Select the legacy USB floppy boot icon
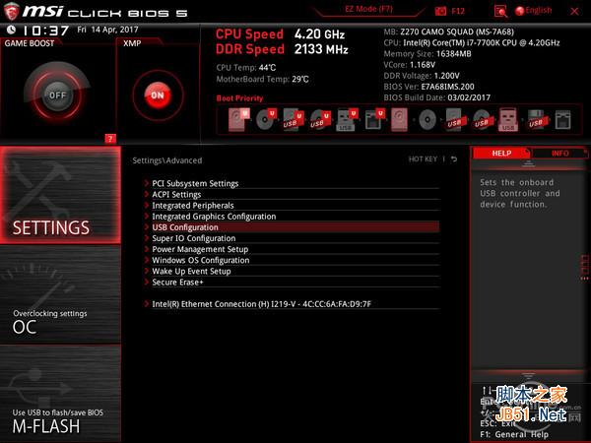591x443 pixels. 536,120
